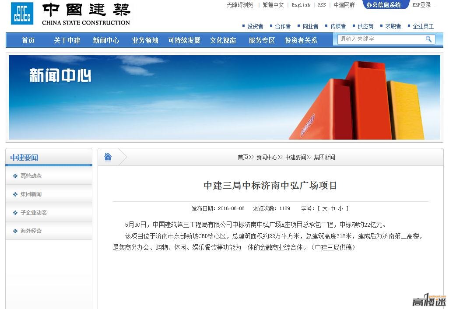Set font size to 大
Image resolution: width=449 pixels, height=309 pixels.
[x=325, y=208]
